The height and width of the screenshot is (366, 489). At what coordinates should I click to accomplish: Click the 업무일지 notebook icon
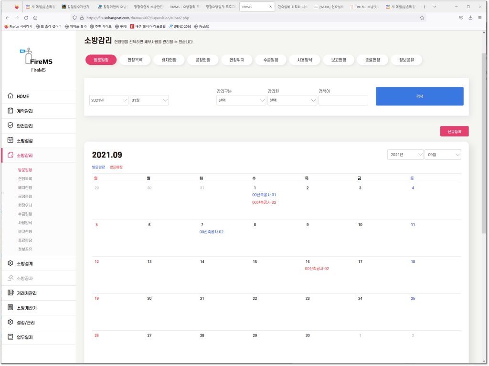pos(10,337)
